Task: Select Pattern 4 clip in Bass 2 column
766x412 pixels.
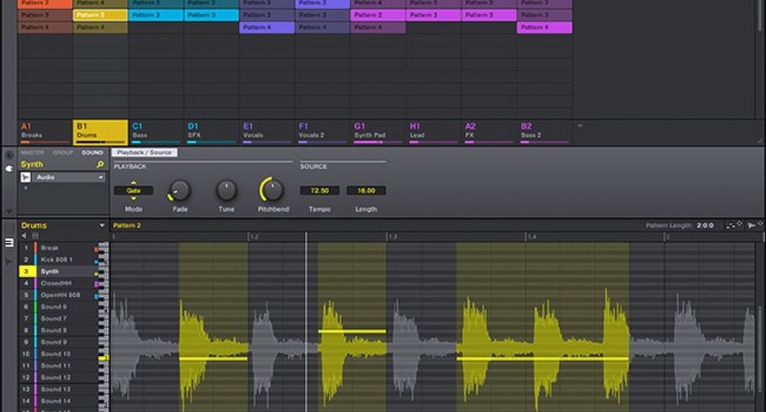Action: 545,27
